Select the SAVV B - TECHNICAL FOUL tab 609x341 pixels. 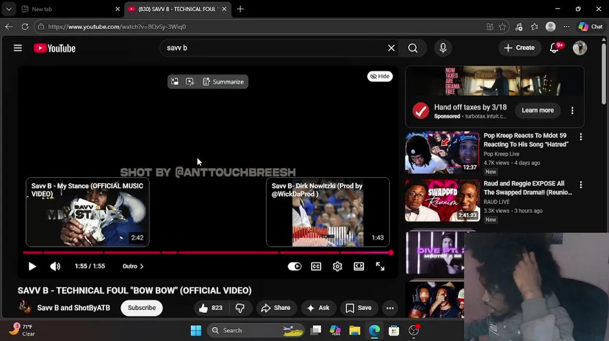coord(176,9)
